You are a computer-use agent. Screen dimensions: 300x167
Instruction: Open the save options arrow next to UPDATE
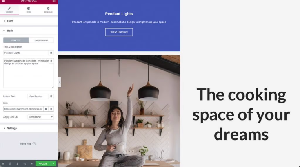54,164
